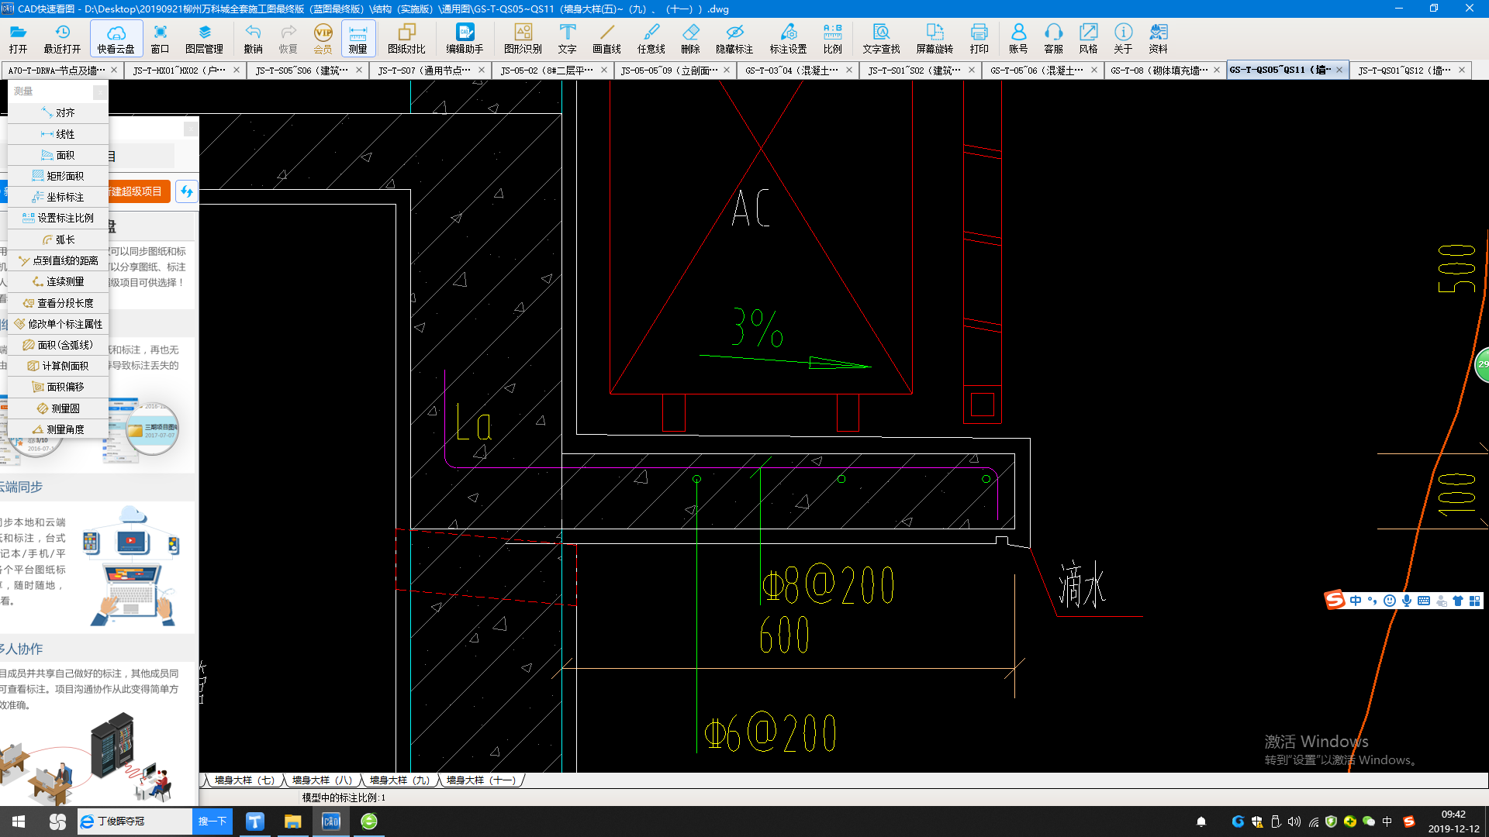The height and width of the screenshot is (837, 1489).
Task: Click the 恢复 redo icon
Action: click(x=288, y=38)
